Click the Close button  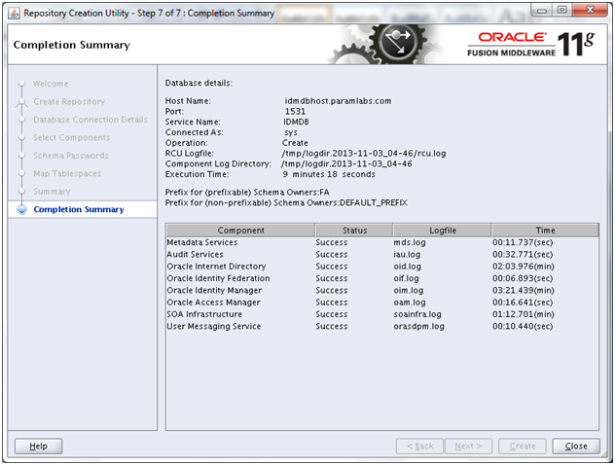tap(576, 447)
